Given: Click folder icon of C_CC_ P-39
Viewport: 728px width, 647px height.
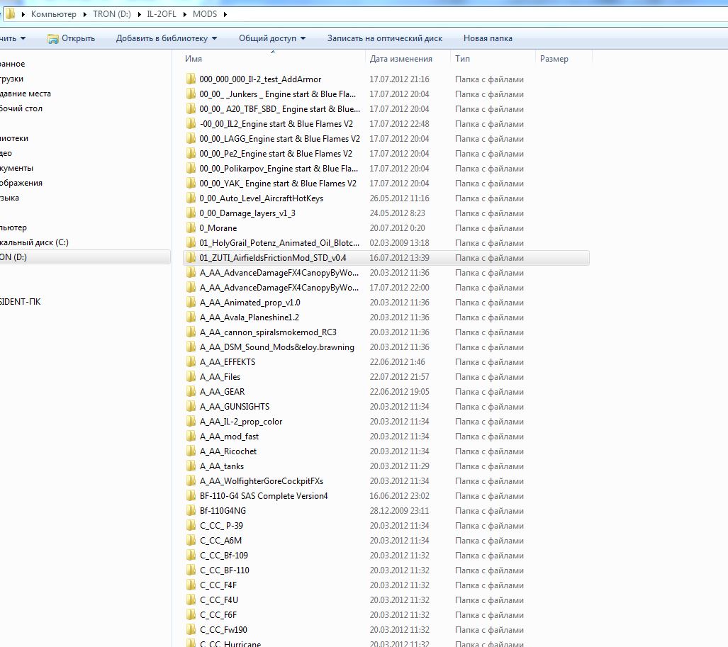Looking at the screenshot, I should [191, 525].
